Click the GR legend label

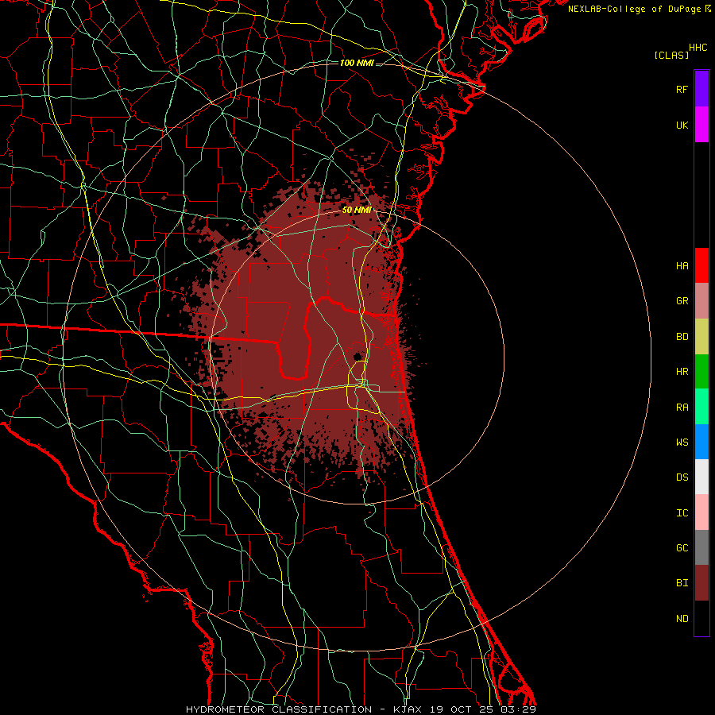[x=682, y=301]
